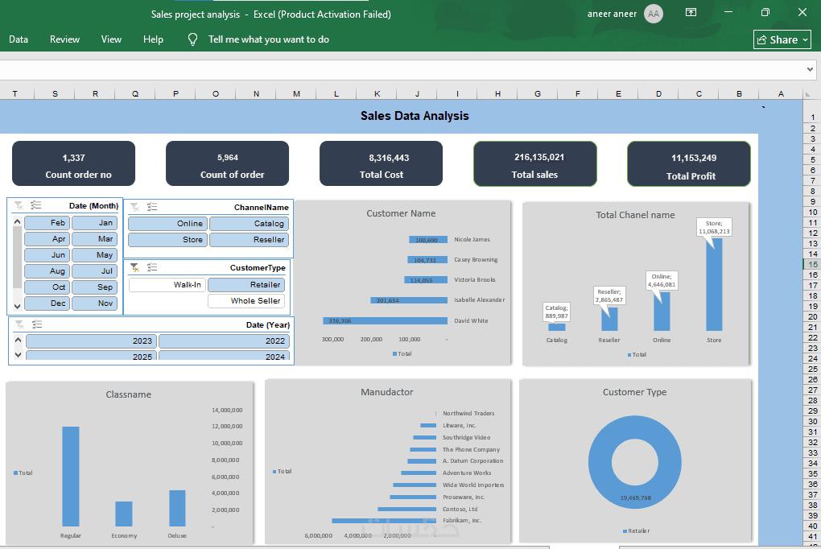Clear filter on Date (Month) slicer
Screen dimensions: 821x549
tap(19, 205)
